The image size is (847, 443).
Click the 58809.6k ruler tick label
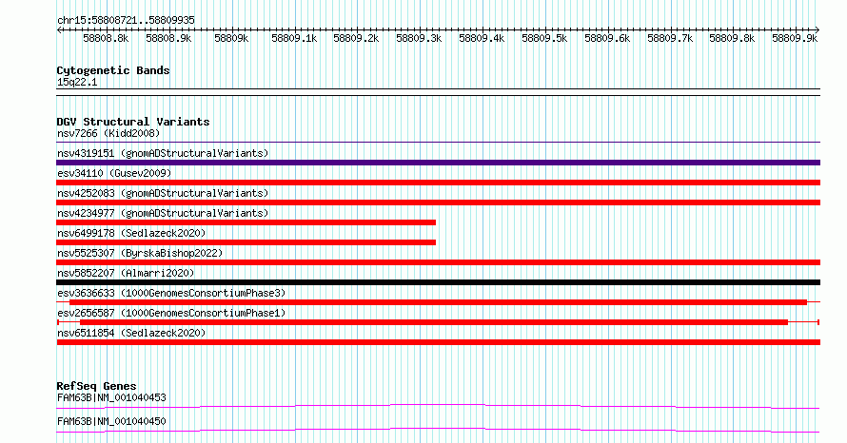tap(607, 38)
